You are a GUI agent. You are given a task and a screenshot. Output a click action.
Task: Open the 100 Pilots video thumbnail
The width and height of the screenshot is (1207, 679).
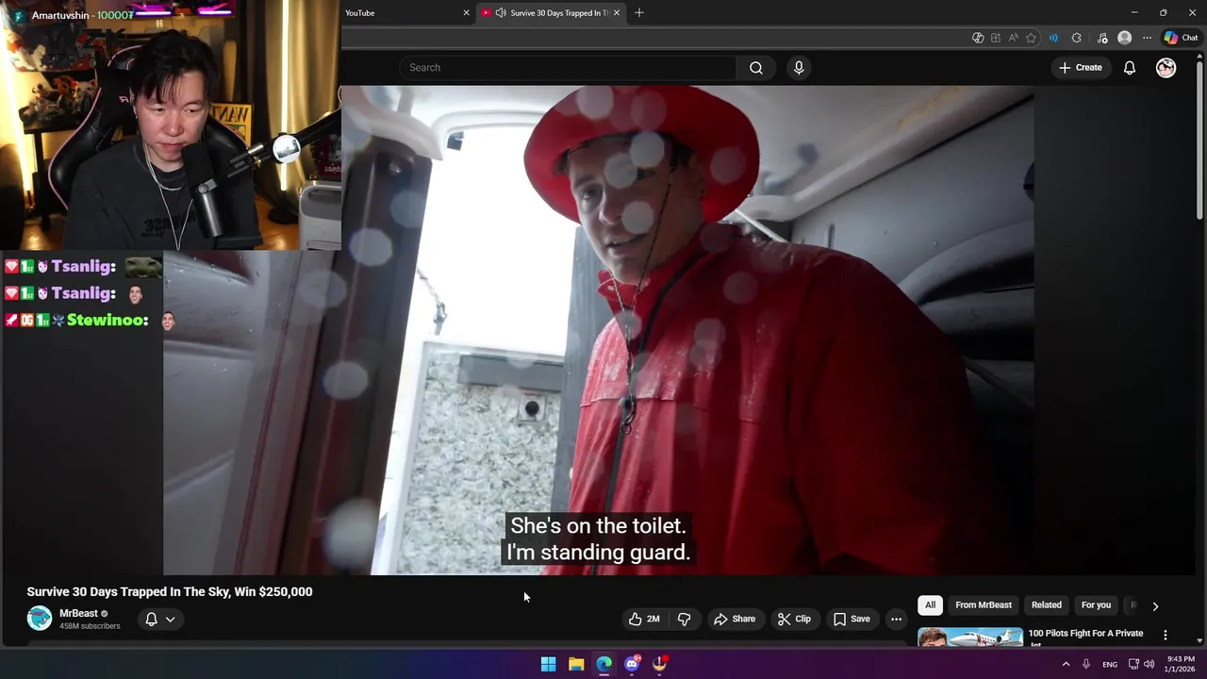(970, 637)
